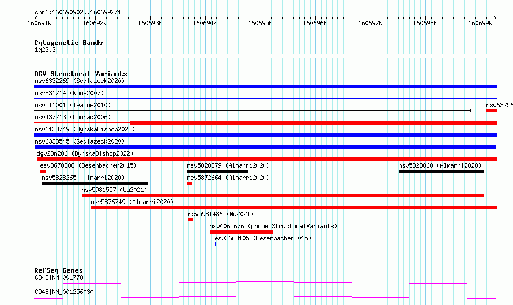Click the 160692k ruler tick label
The width and height of the screenshot is (513, 305).
[x=95, y=23]
